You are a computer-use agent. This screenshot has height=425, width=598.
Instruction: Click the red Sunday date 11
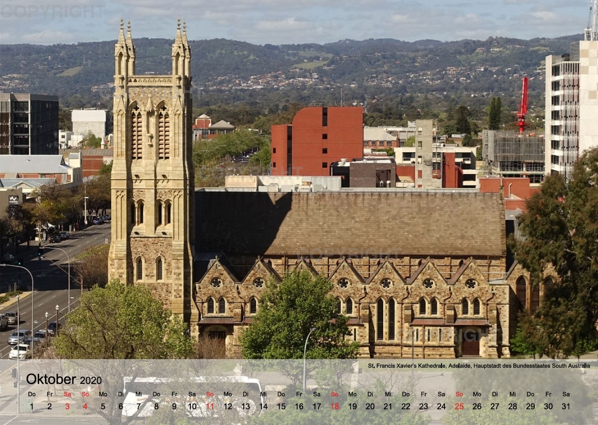[210, 406]
